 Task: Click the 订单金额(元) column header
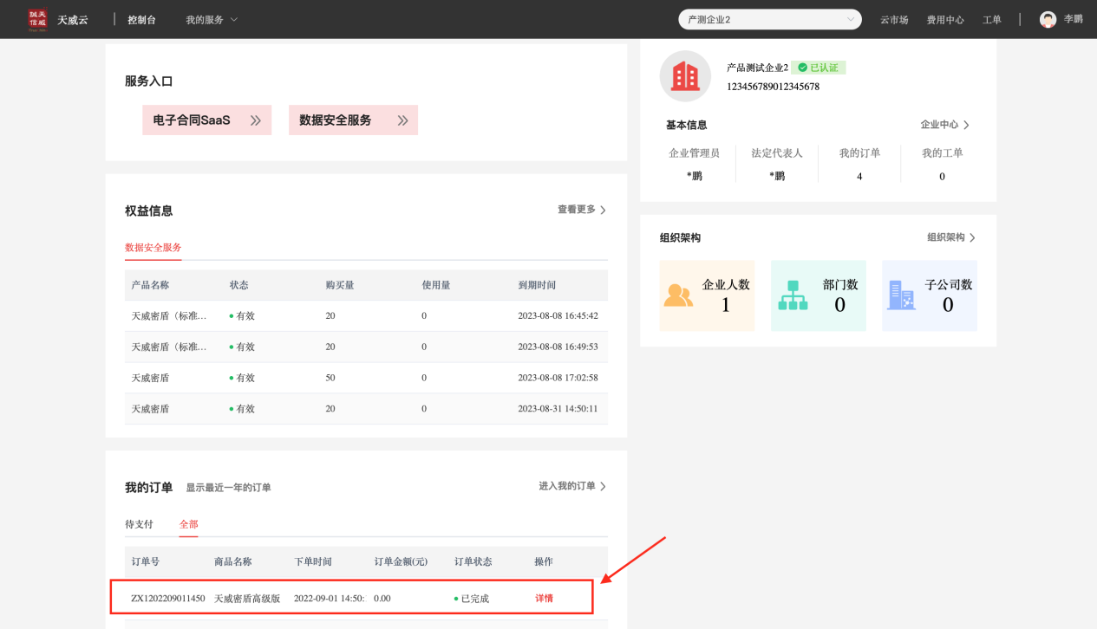coord(401,561)
